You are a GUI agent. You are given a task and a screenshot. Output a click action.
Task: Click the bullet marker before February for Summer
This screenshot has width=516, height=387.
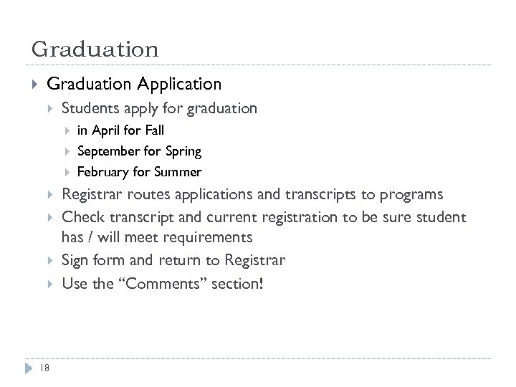67,172
